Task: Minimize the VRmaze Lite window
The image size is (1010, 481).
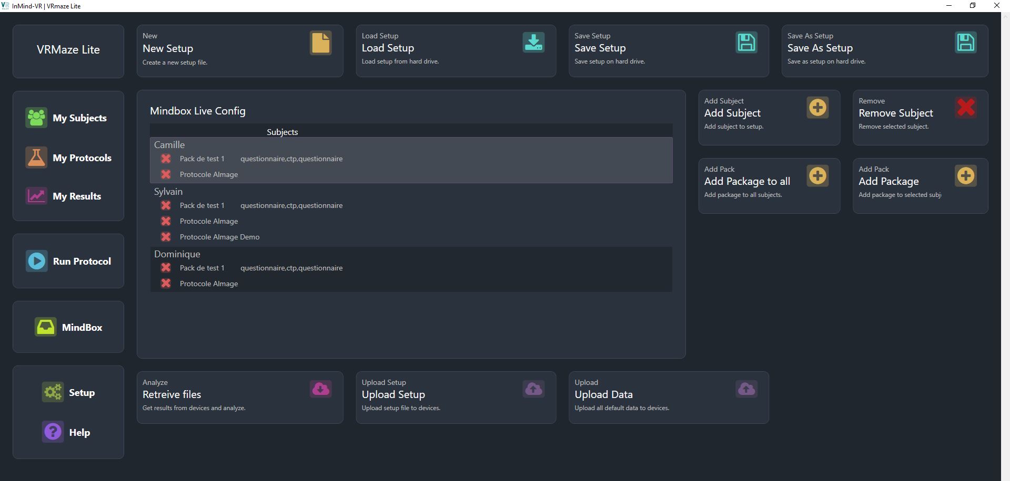Action: point(949,6)
